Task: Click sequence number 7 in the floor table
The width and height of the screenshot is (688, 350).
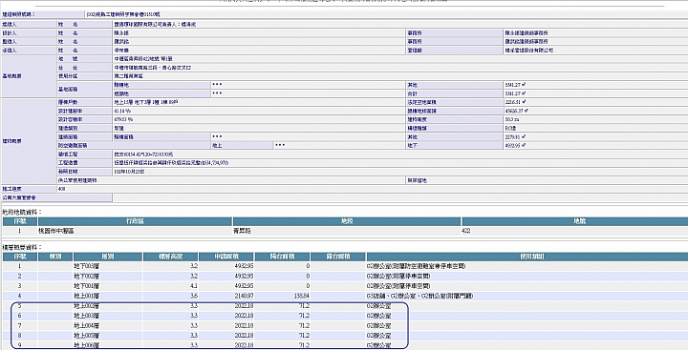Action: 19,326
